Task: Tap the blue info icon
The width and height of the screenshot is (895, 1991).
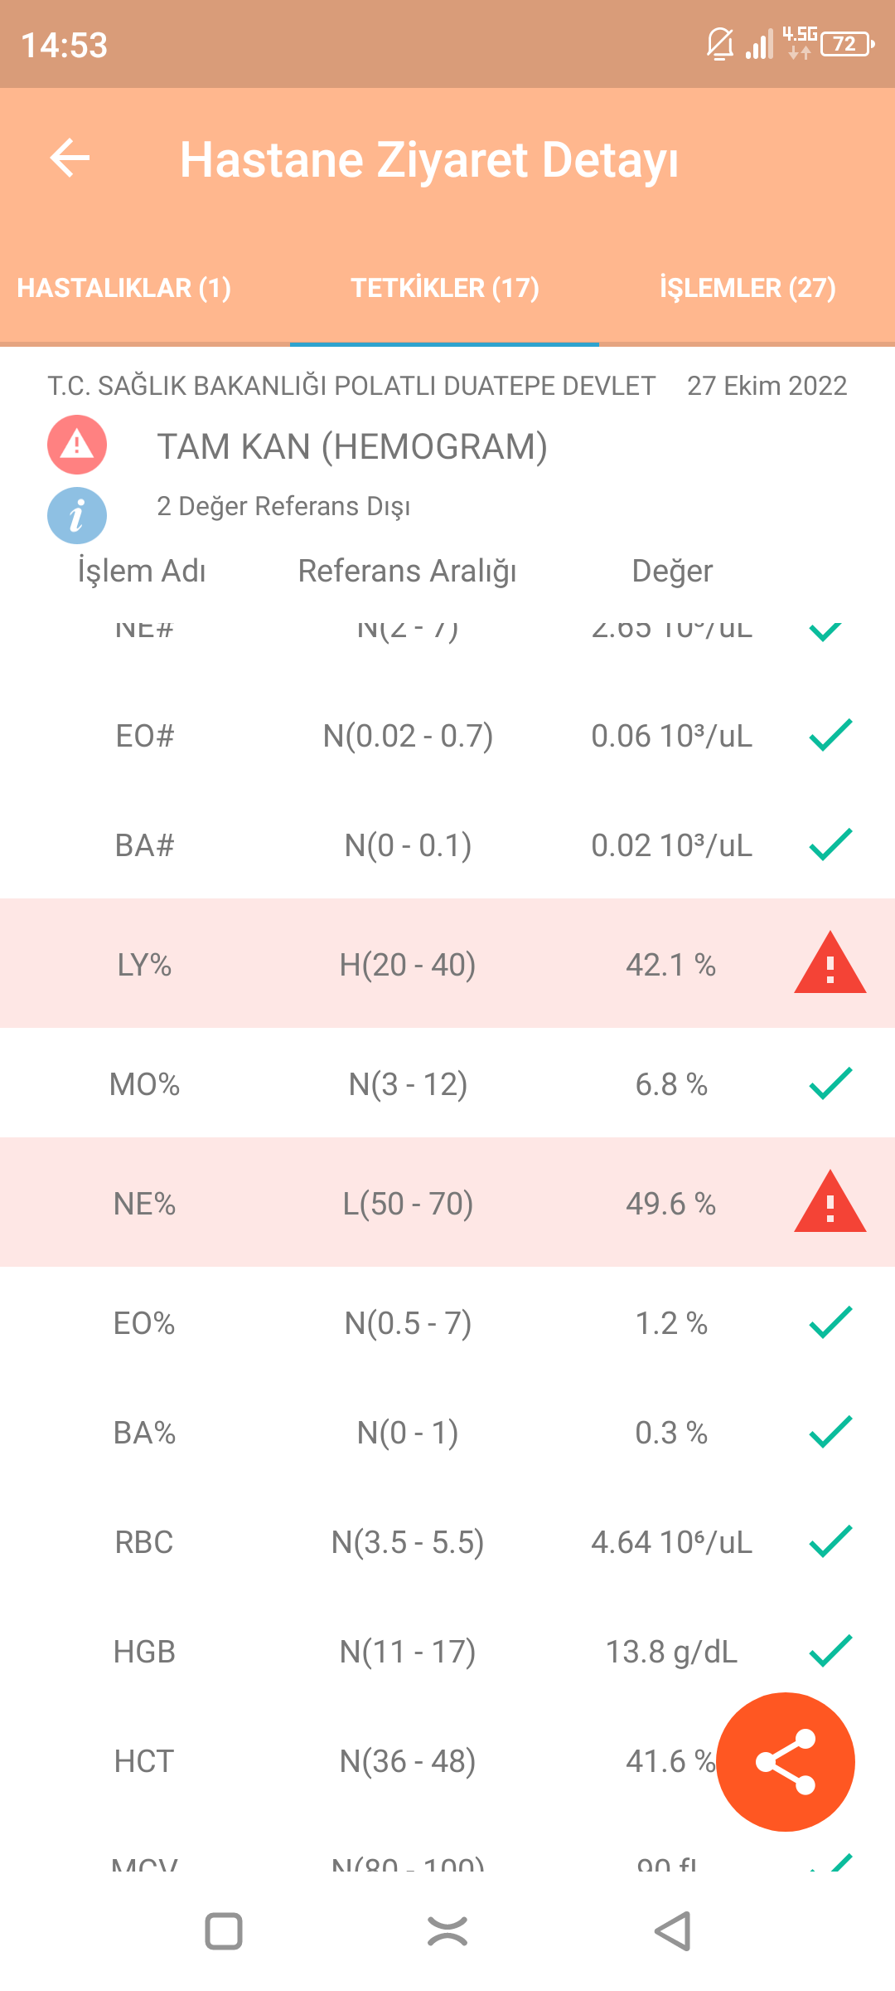Action: point(77,515)
